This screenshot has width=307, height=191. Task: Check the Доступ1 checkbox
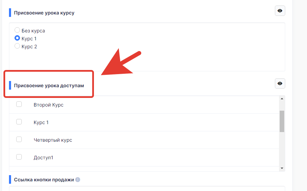coord(19,157)
